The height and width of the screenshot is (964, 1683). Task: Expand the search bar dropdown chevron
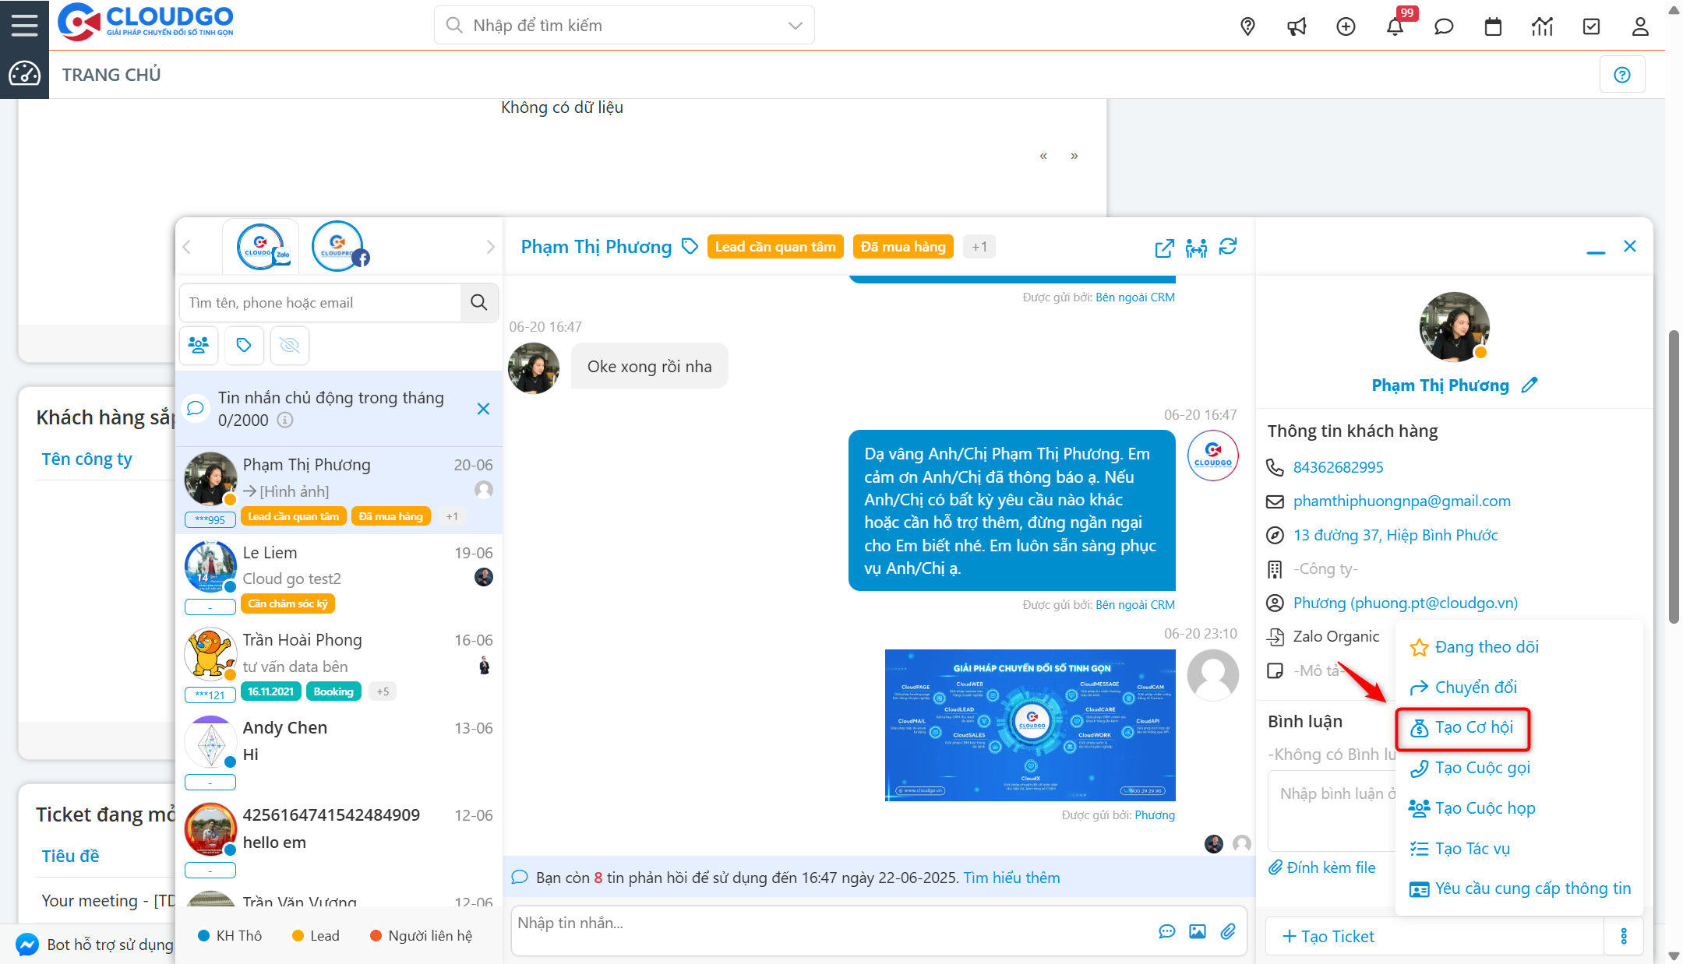(794, 25)
